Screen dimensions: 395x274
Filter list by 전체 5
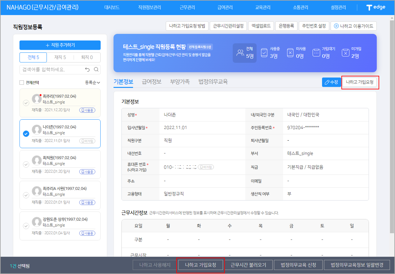coord(33,58)
